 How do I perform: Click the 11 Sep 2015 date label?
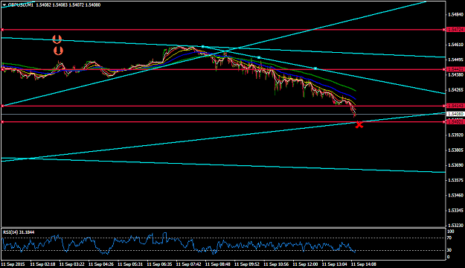13,264
